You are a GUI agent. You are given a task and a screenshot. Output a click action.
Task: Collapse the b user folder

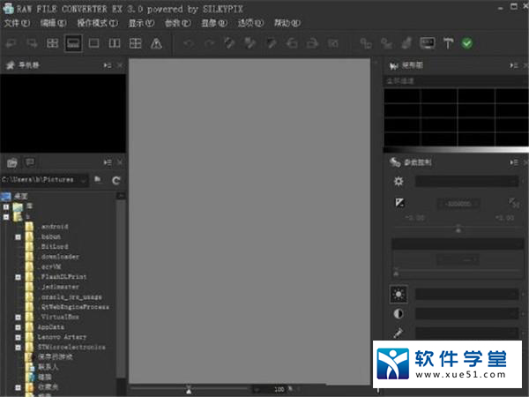point(6,217)
